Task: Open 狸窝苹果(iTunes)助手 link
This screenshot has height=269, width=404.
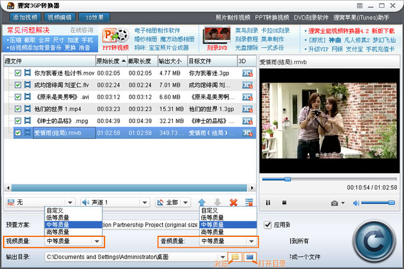Action: coord(361,17)
